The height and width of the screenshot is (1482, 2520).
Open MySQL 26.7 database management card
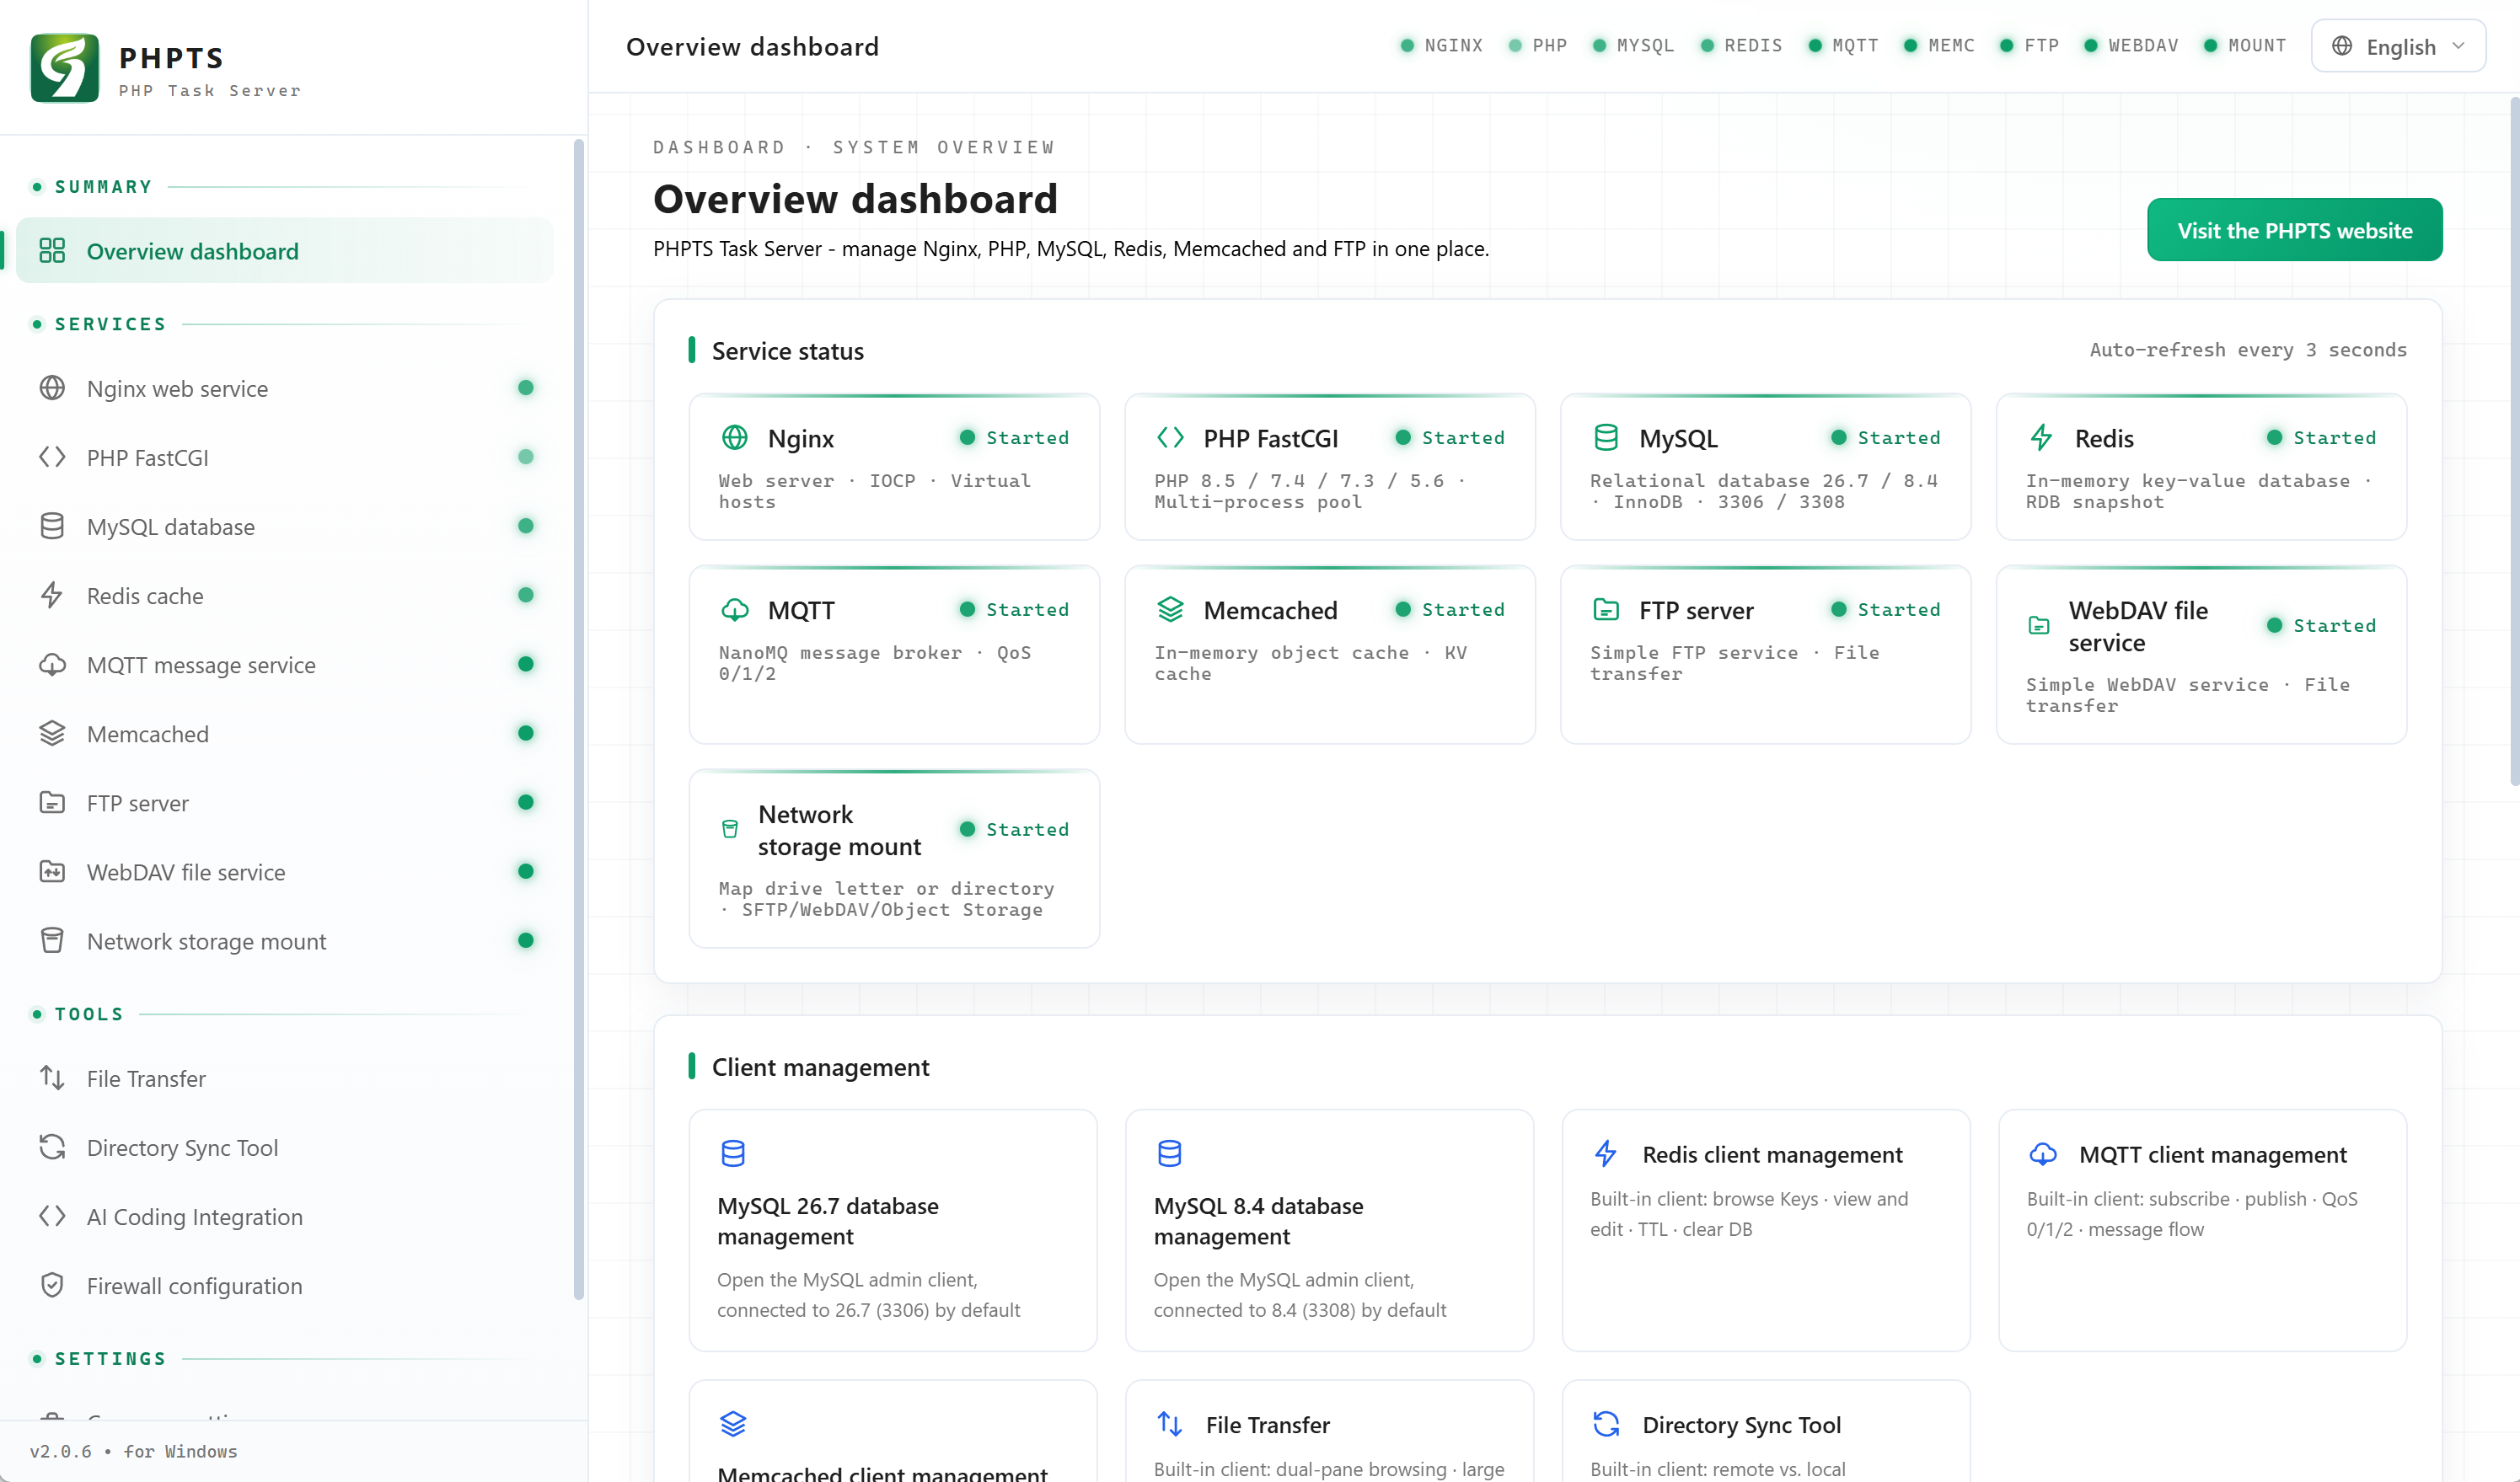point(893,1229)
